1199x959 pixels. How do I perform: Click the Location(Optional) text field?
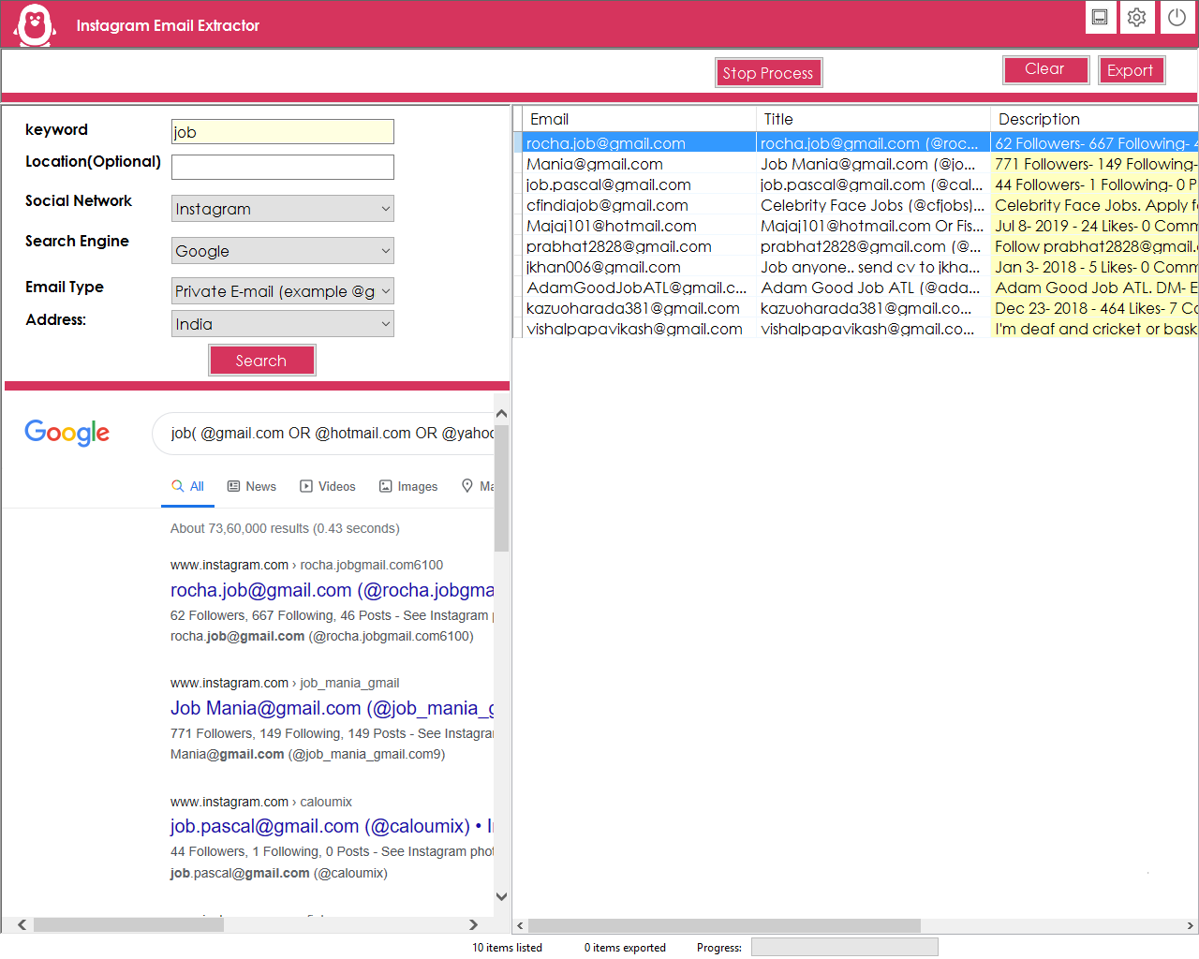coord(282,167)
